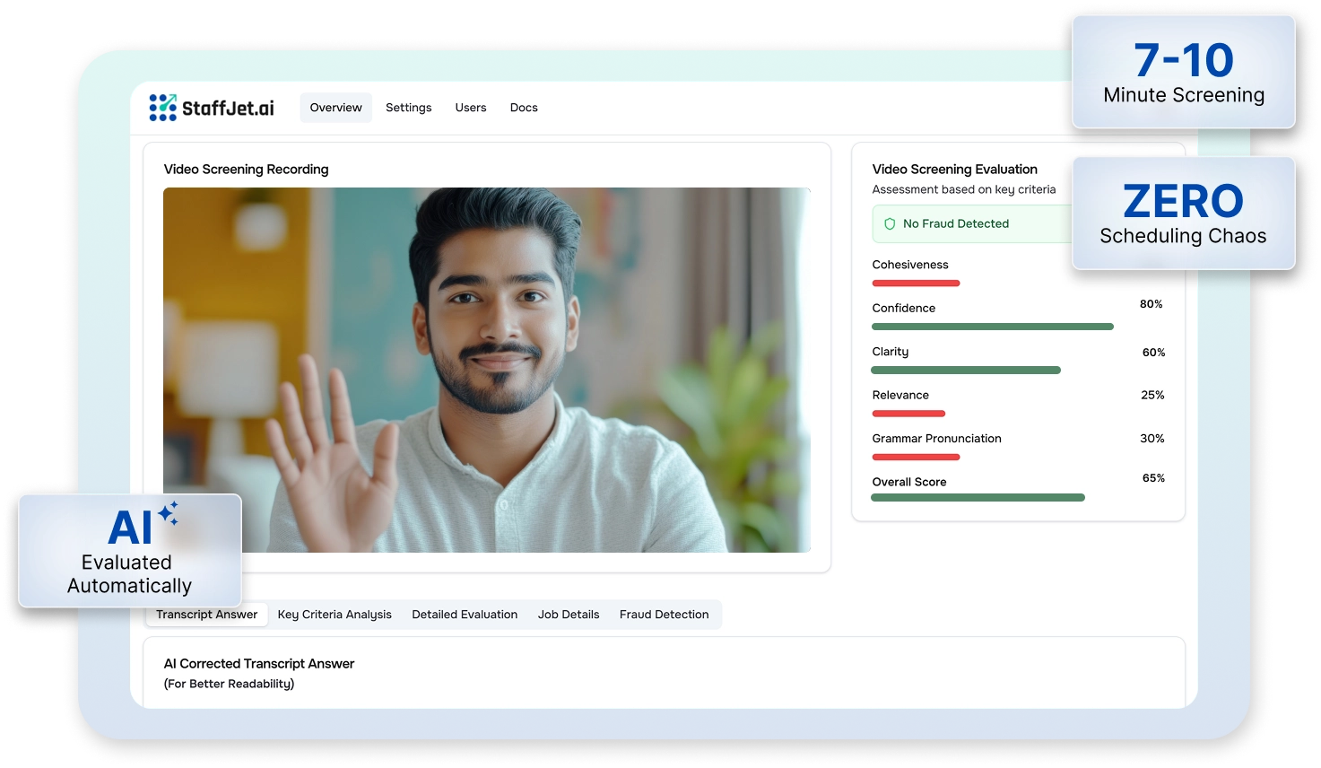Click the AI sparkle stars icon
Viewport: 1321px width, 768px height.
click(168, 513)
